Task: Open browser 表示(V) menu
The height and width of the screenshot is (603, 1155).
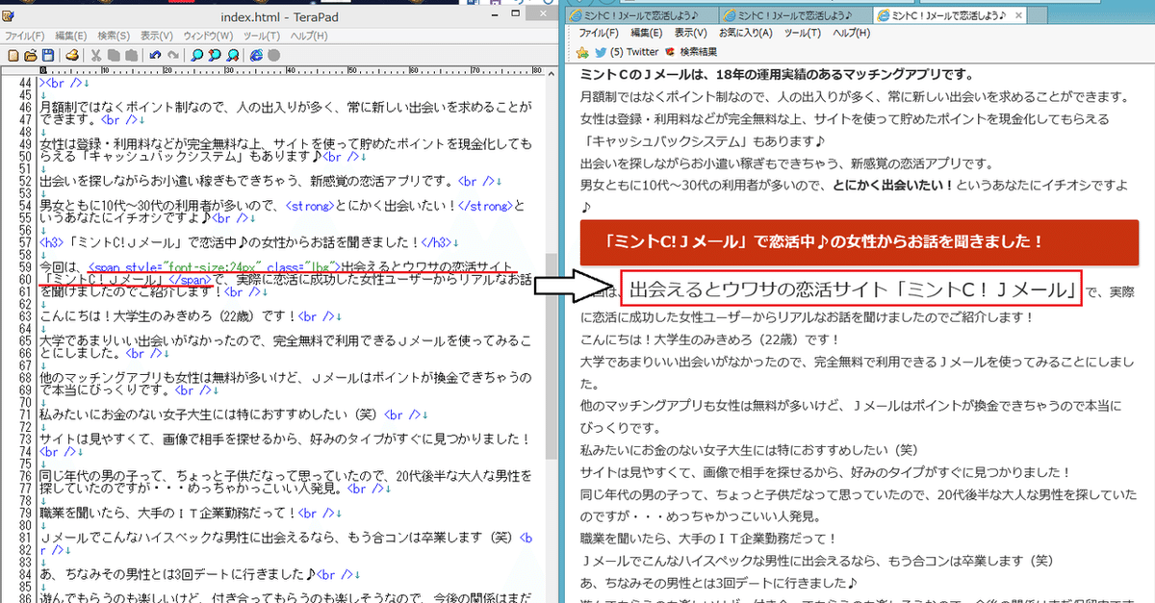Action: pos(690,33)
